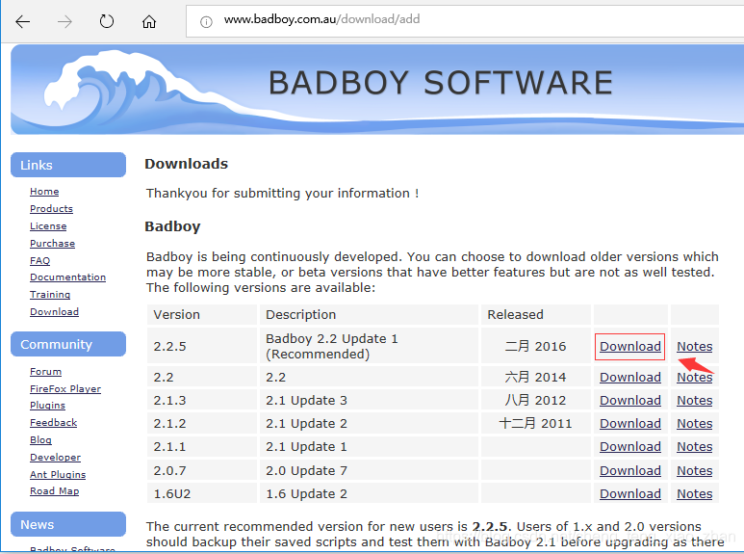The image size is (744, 554).
Task: Click the Description column header
Action: pos(368,314)
